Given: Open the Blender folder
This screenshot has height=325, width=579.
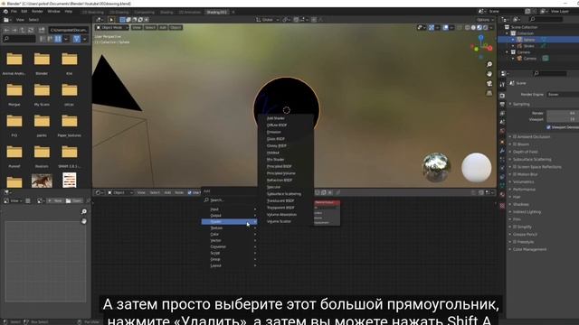Looking at the screenshot, I should [42, 63].
